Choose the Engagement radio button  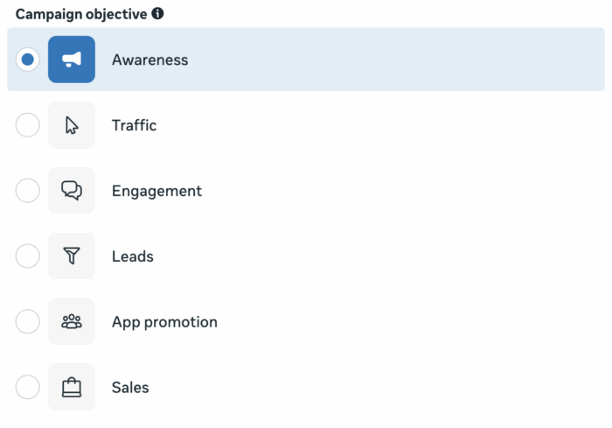click(x=28, y=191)
